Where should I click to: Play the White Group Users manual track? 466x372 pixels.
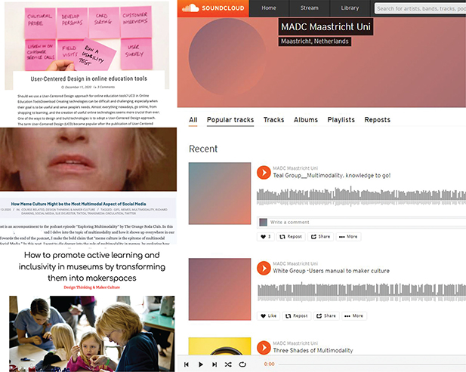coord(264,268)
